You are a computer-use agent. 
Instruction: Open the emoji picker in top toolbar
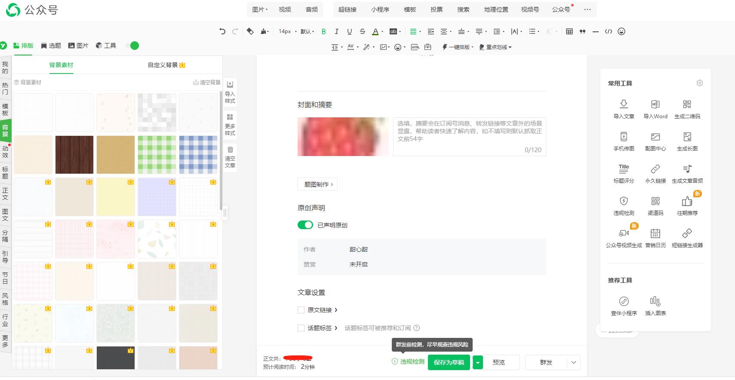pyautogui.click(x=621, y=31)
